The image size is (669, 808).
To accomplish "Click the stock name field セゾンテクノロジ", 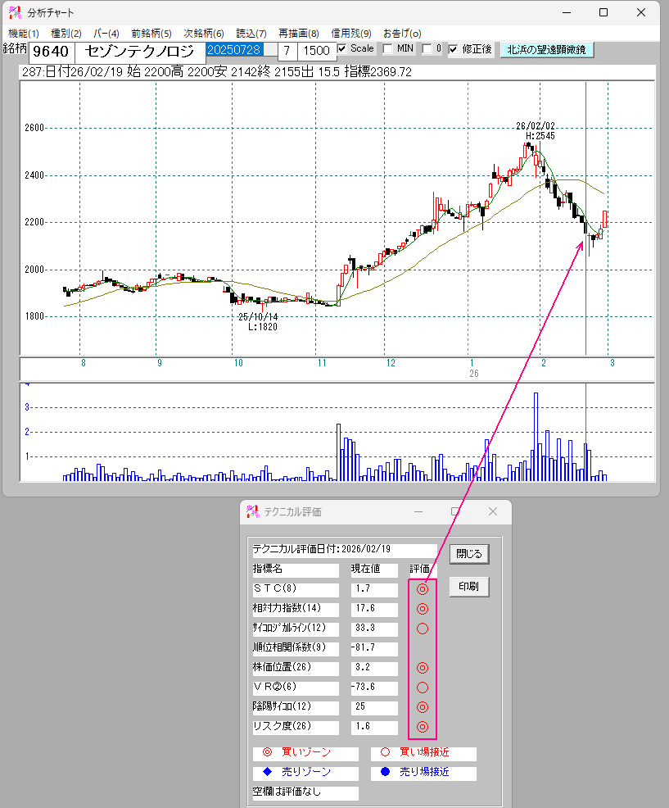I will point(140,52).
